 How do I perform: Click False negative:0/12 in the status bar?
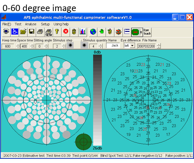pos(148,156)
